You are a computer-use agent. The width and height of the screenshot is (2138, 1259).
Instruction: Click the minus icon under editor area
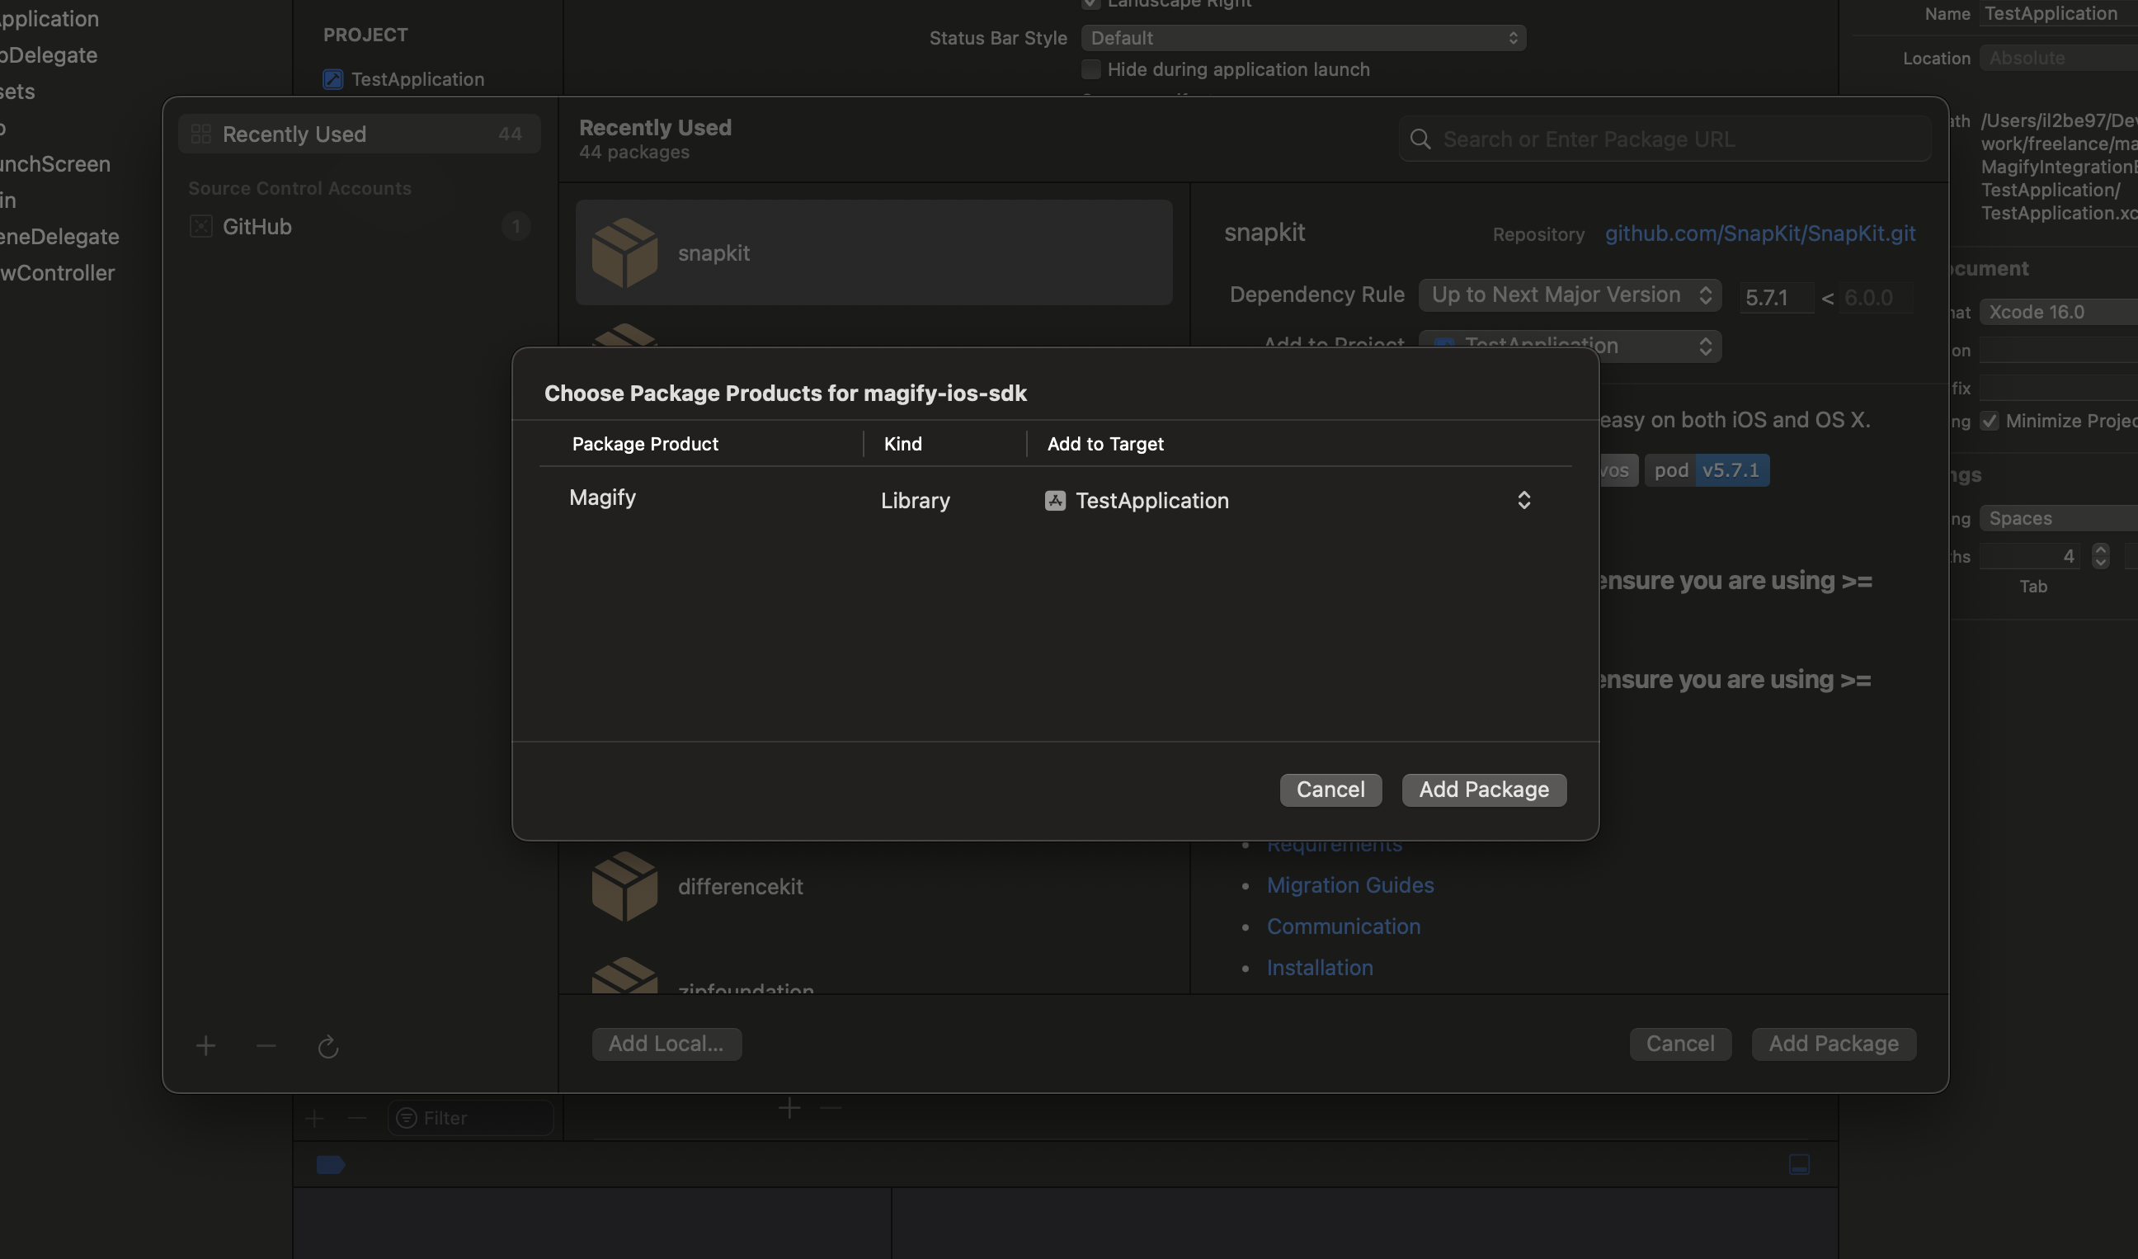point(831,1108)
